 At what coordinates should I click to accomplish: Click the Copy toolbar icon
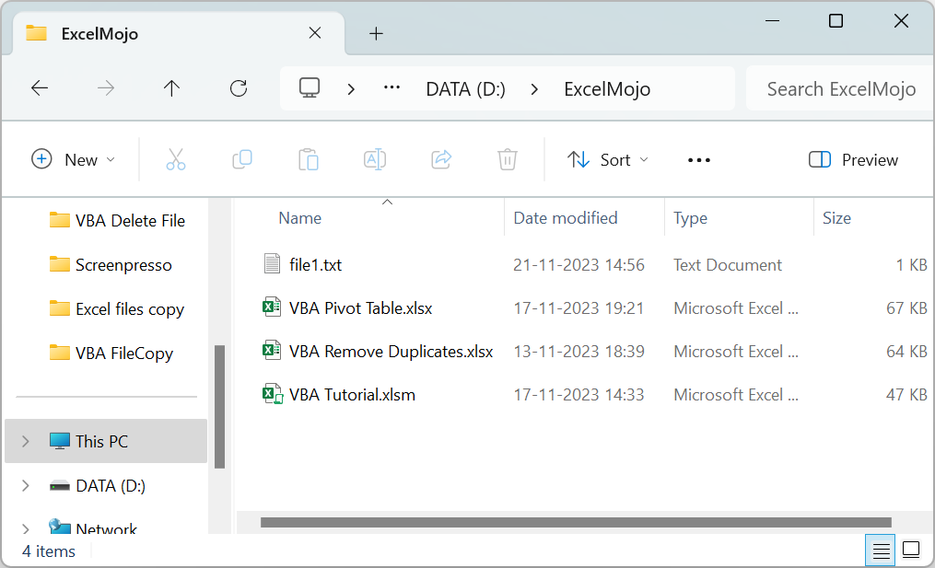242,160
